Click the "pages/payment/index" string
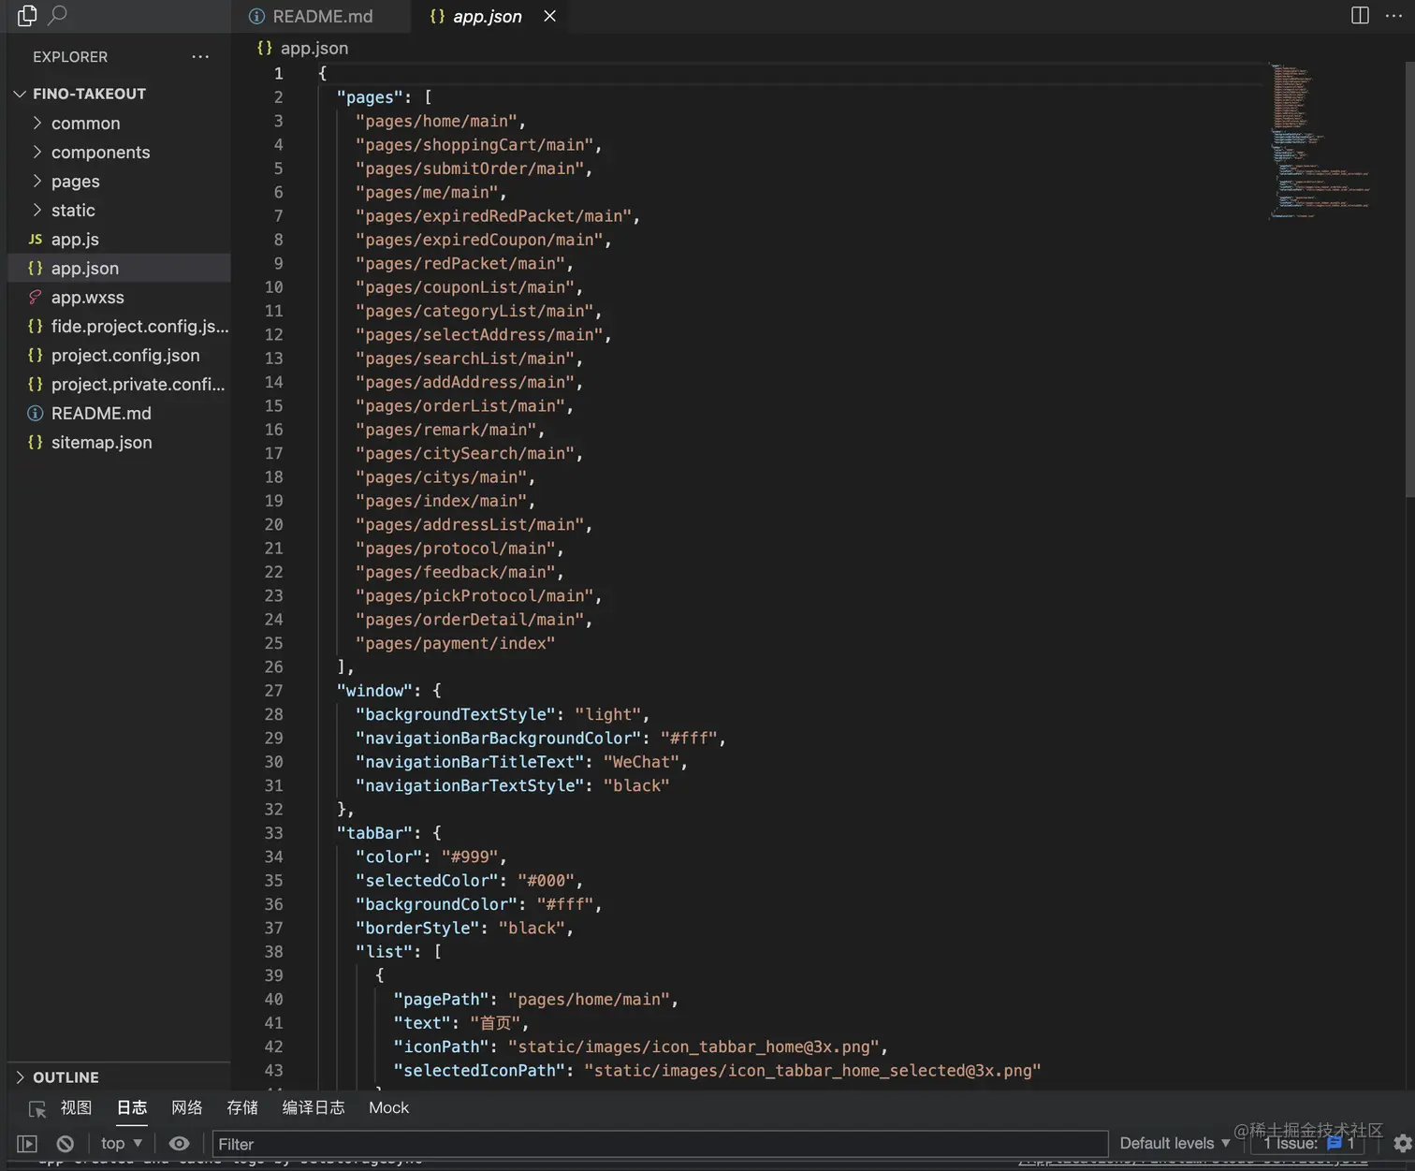 coord(456,644)
